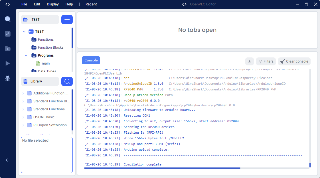Viewport: 320px width, 178px height.
Task: Click the 'ArduinoUniqueID 1.3.0' log entry
Action: point(143,84)
